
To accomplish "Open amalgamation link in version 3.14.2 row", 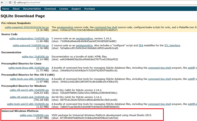I will tap(84, 39).
